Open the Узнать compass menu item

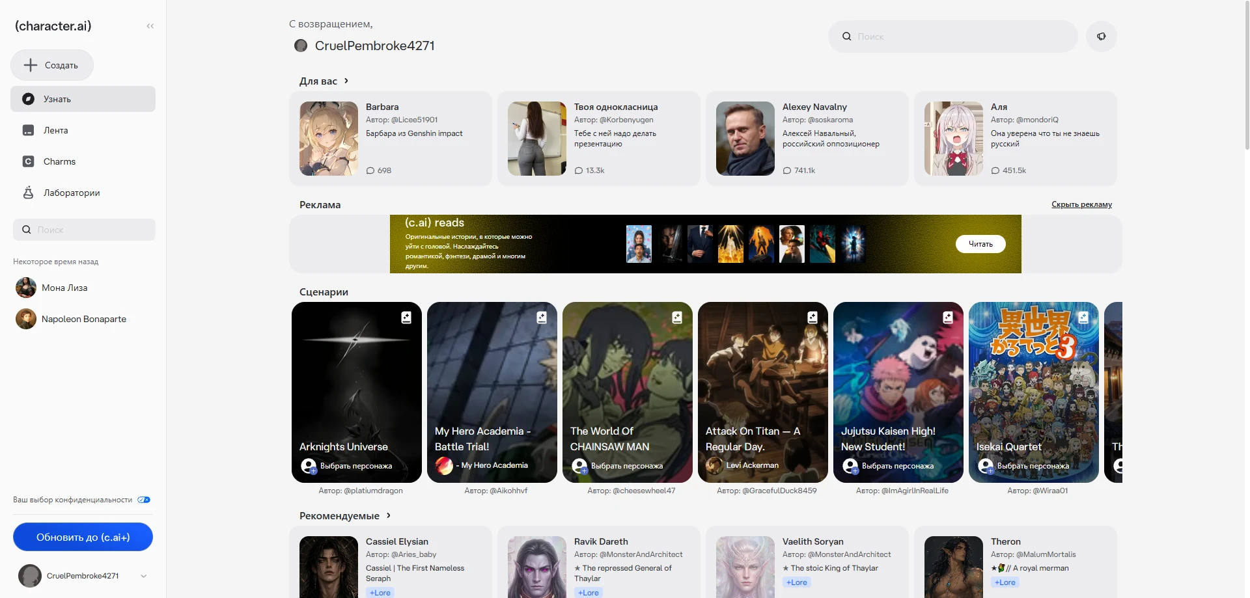click(83, 99)
